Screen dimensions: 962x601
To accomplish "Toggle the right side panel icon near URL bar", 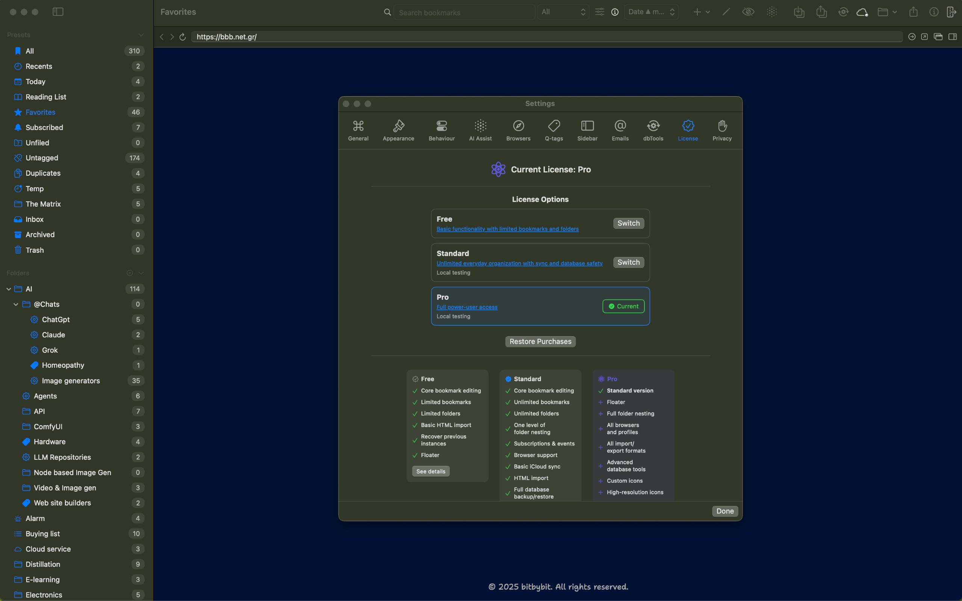I will (953, 36).
